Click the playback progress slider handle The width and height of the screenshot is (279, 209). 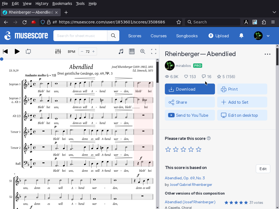2,59
